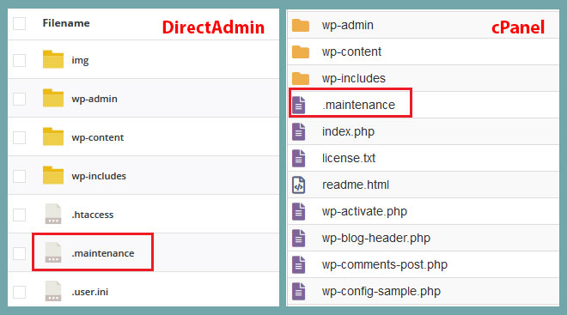
Task: Click the wp-includes folder icon in DirectAdmin
Action: click(x=52, y=175)
